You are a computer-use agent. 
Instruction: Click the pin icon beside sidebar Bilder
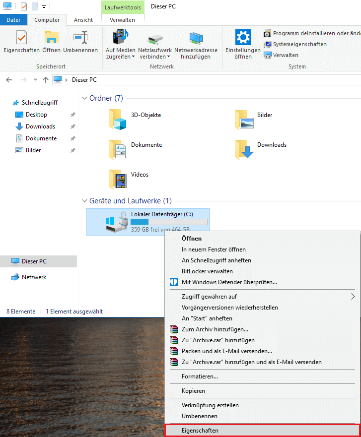coord(73,150)
